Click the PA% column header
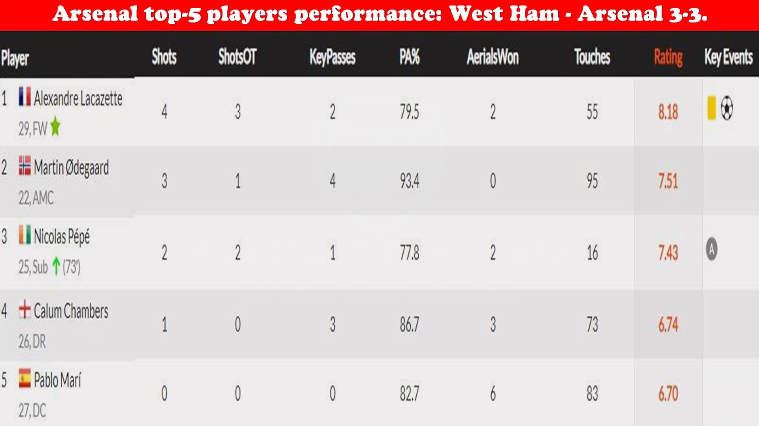 point(410,57)
